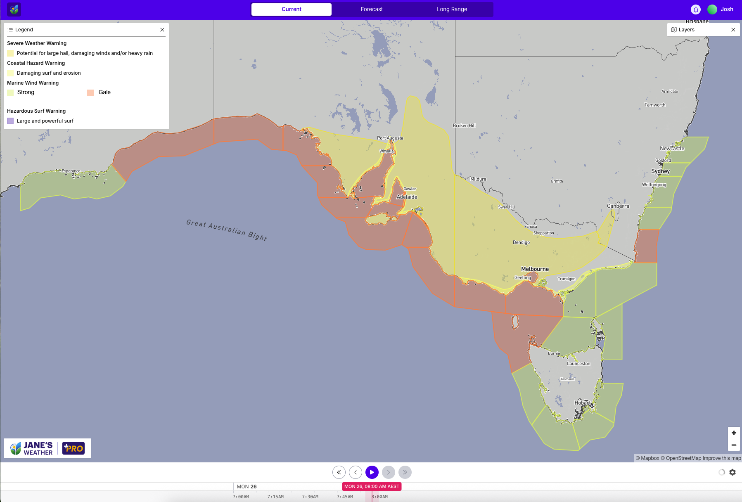
Task: Click the Melbourne city label
Action: [x=535, y=269]
